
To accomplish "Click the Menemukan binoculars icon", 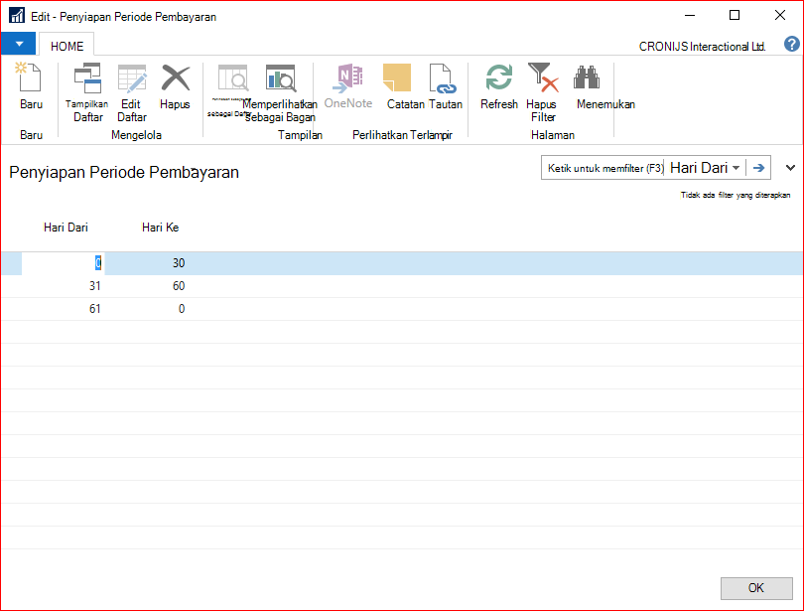I will pos(587,76).
